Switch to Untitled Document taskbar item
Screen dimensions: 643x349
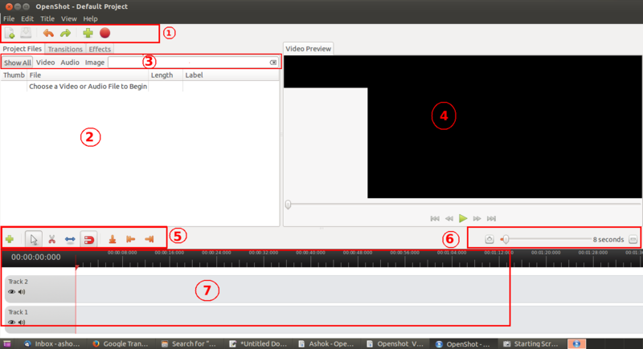[x=258, y=344]
